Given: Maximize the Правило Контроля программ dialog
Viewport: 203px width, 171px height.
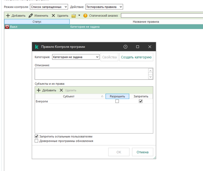Looking at the screenshot, I should tap(138, 47).
